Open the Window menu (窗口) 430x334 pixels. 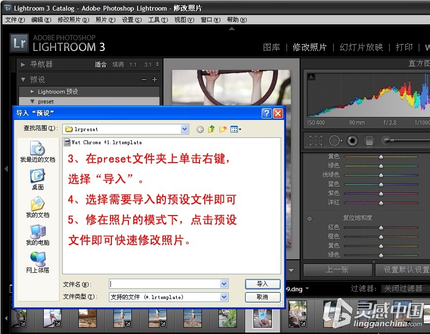coord(210,20)
